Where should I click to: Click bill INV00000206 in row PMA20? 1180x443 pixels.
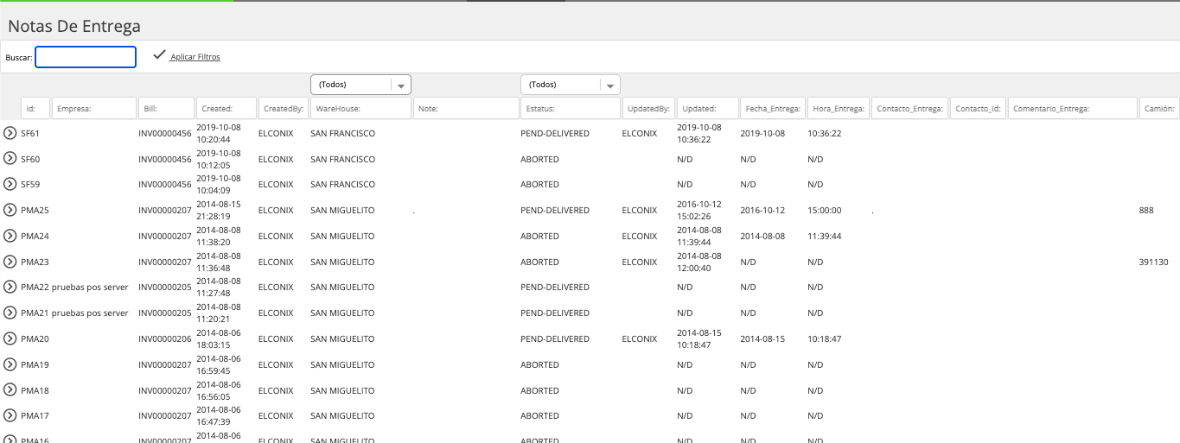pyautogui.click(x=165, y=339)
